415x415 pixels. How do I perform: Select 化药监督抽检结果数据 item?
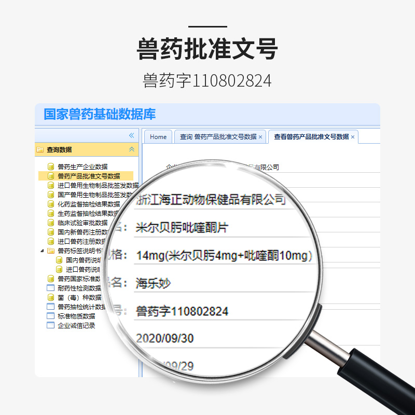tap(89, 204)
